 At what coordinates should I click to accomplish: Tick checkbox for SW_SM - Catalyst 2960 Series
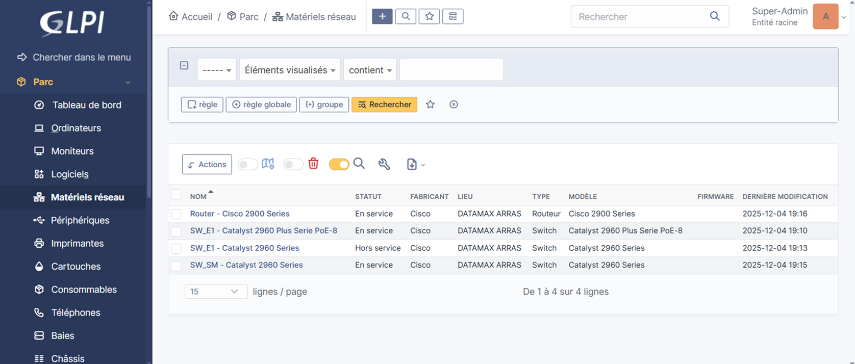pyautogui.click(x=176, y=266)
